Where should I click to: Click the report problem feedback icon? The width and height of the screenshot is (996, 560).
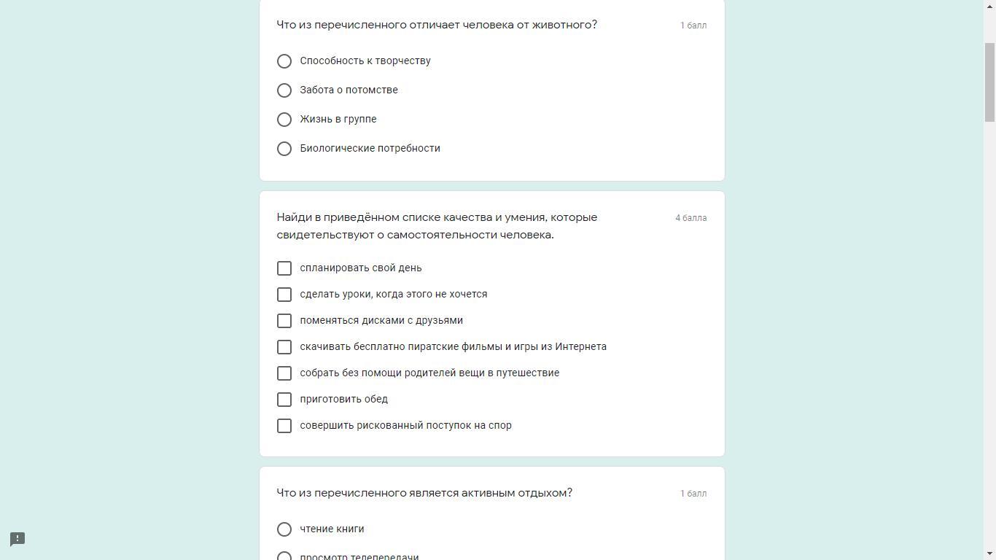17,539
